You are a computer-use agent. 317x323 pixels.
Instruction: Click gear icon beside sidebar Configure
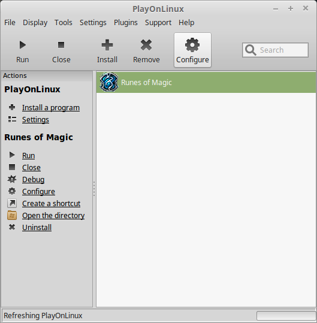point(12,191)
